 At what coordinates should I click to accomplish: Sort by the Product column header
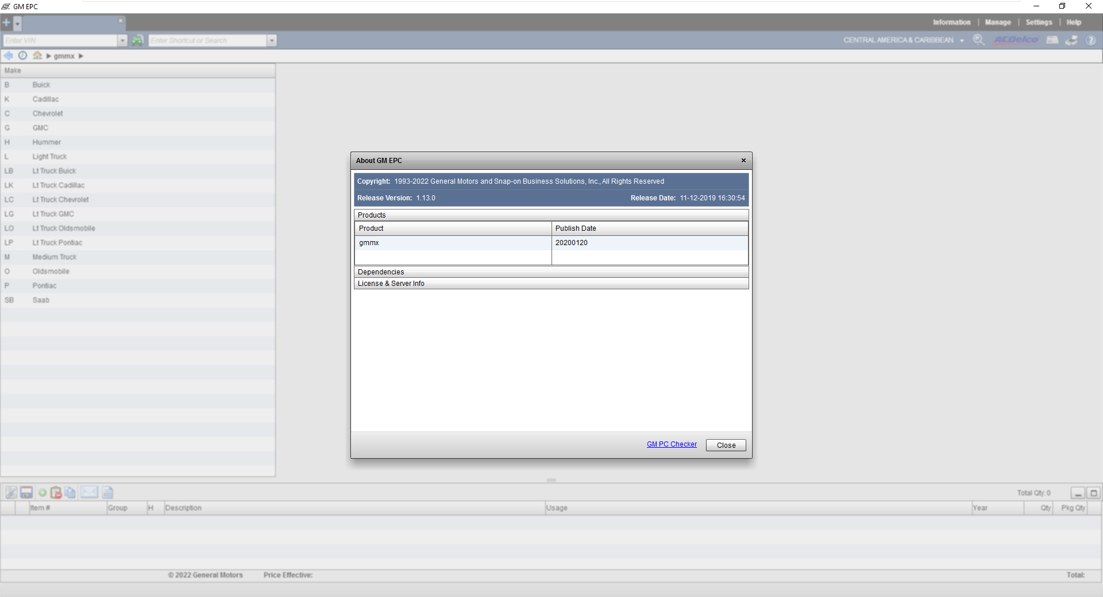453,228
